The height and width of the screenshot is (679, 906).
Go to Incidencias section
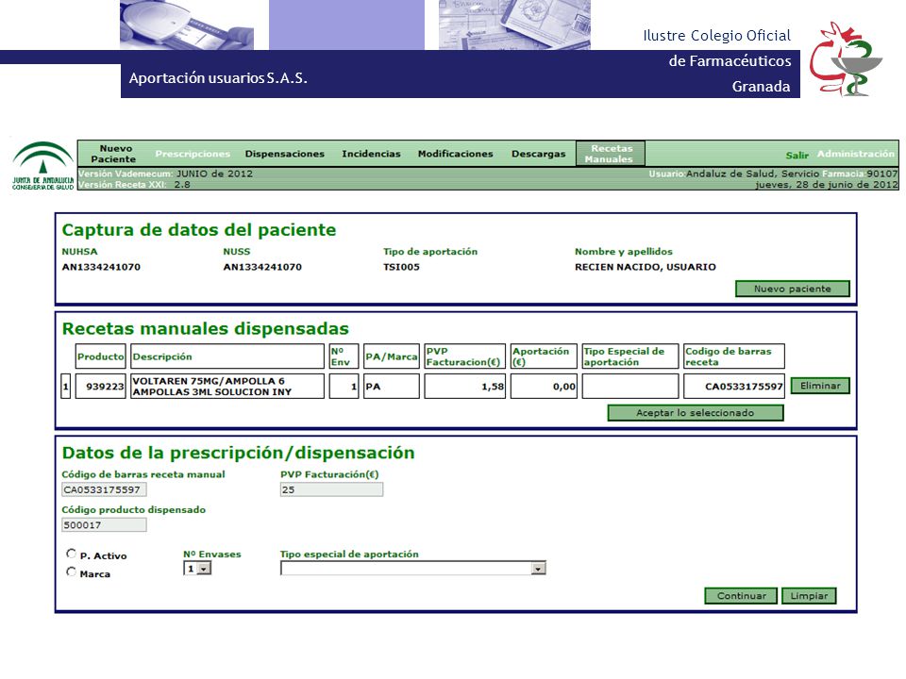click(x=371, y=154)
